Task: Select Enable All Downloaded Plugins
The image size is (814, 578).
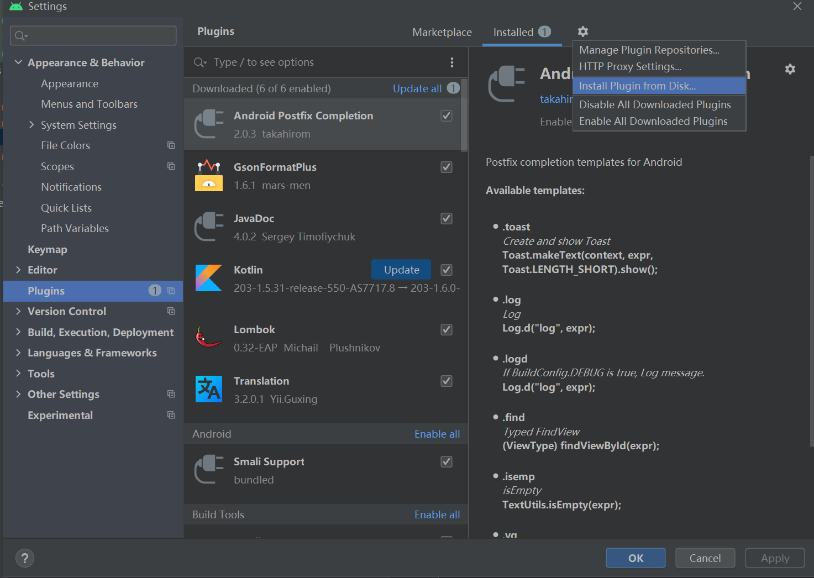Action: 659,121
